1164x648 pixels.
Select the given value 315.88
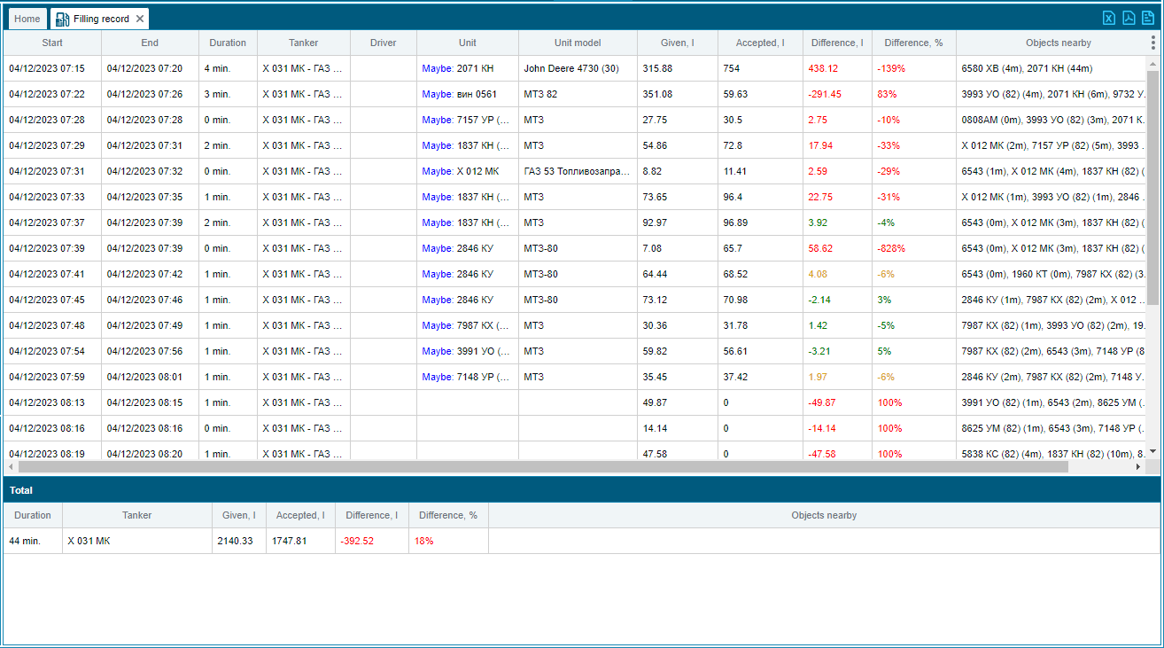657,68
